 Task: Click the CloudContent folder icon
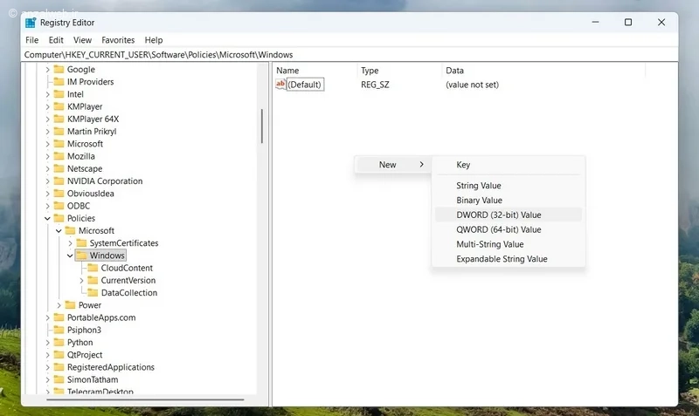[93, 269]
